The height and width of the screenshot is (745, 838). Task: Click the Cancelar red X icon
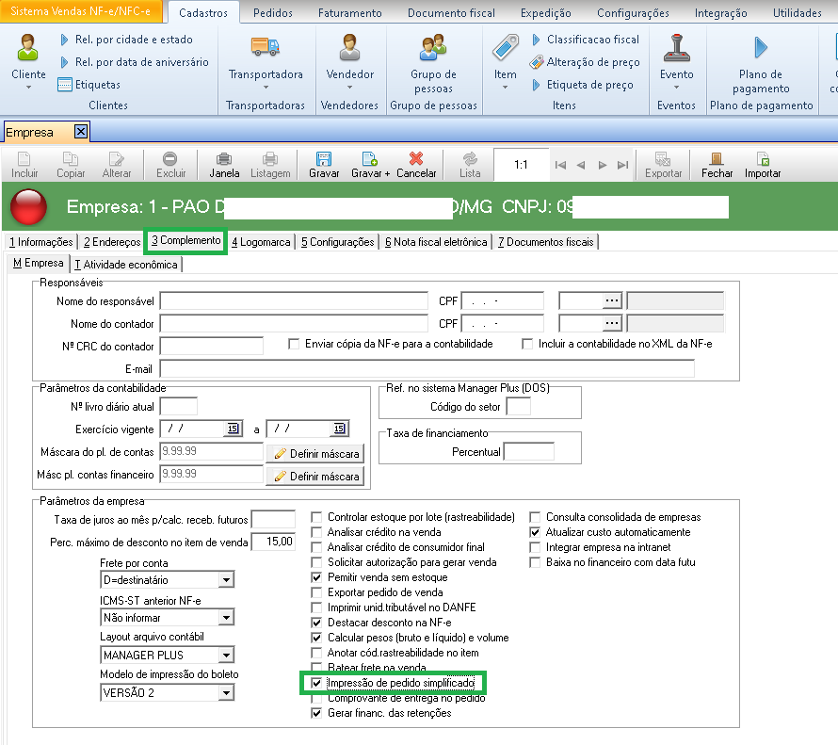(x=416, y=160)
